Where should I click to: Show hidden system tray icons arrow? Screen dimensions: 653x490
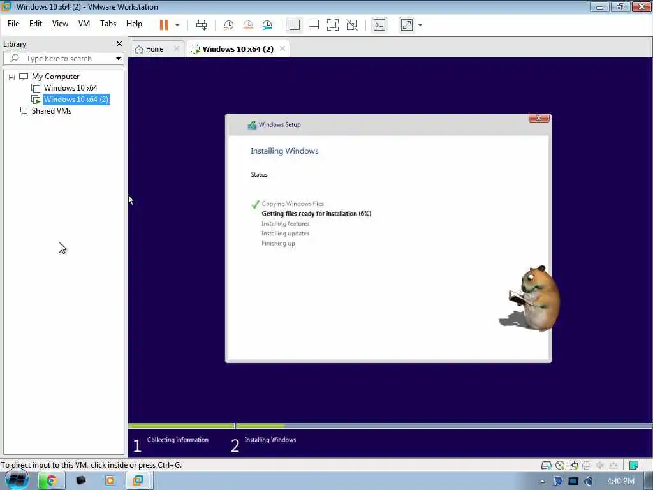tap(542, 481)
